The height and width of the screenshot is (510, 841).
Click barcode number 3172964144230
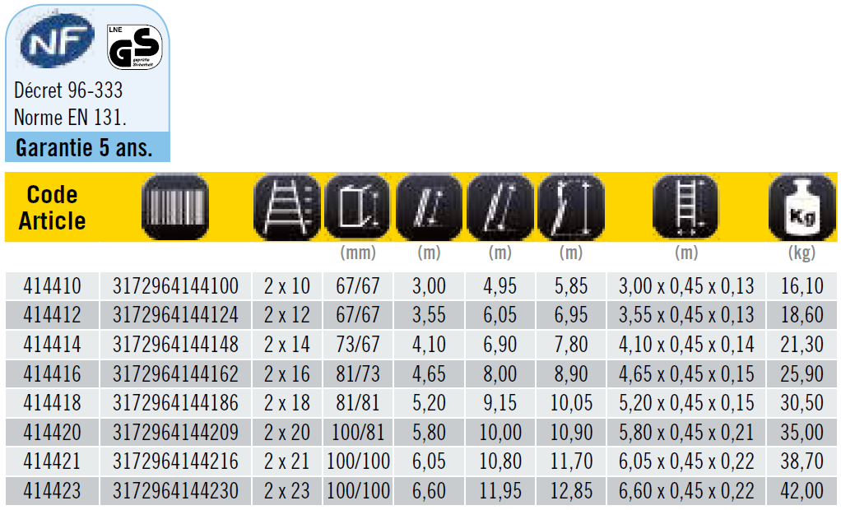175,491
